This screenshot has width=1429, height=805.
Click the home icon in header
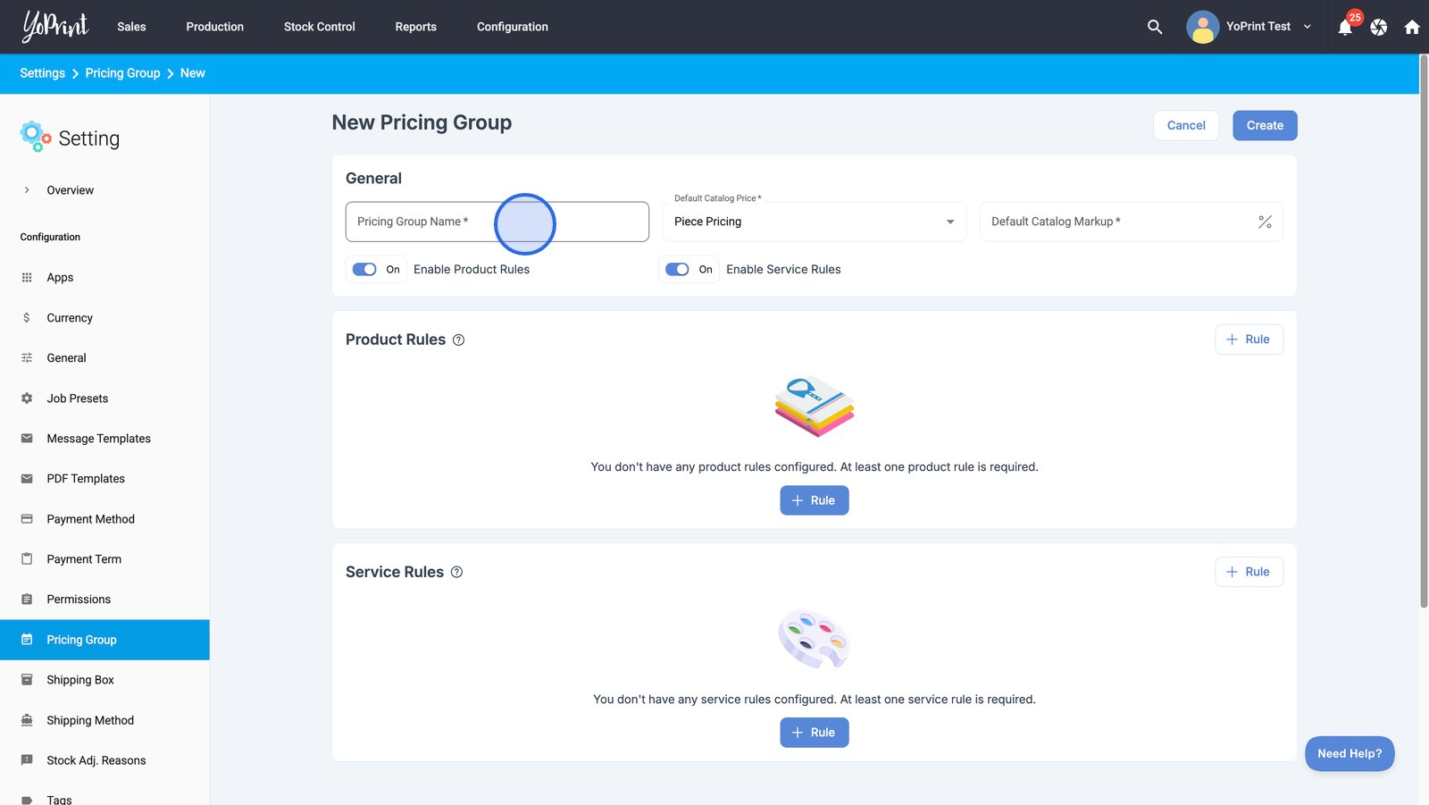point(1411,28)
